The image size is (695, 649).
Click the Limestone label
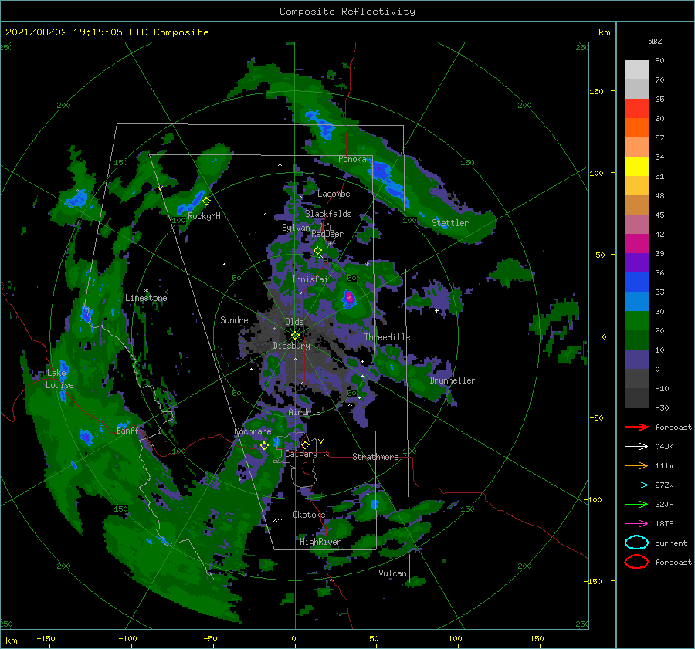(x=146, y=298)
